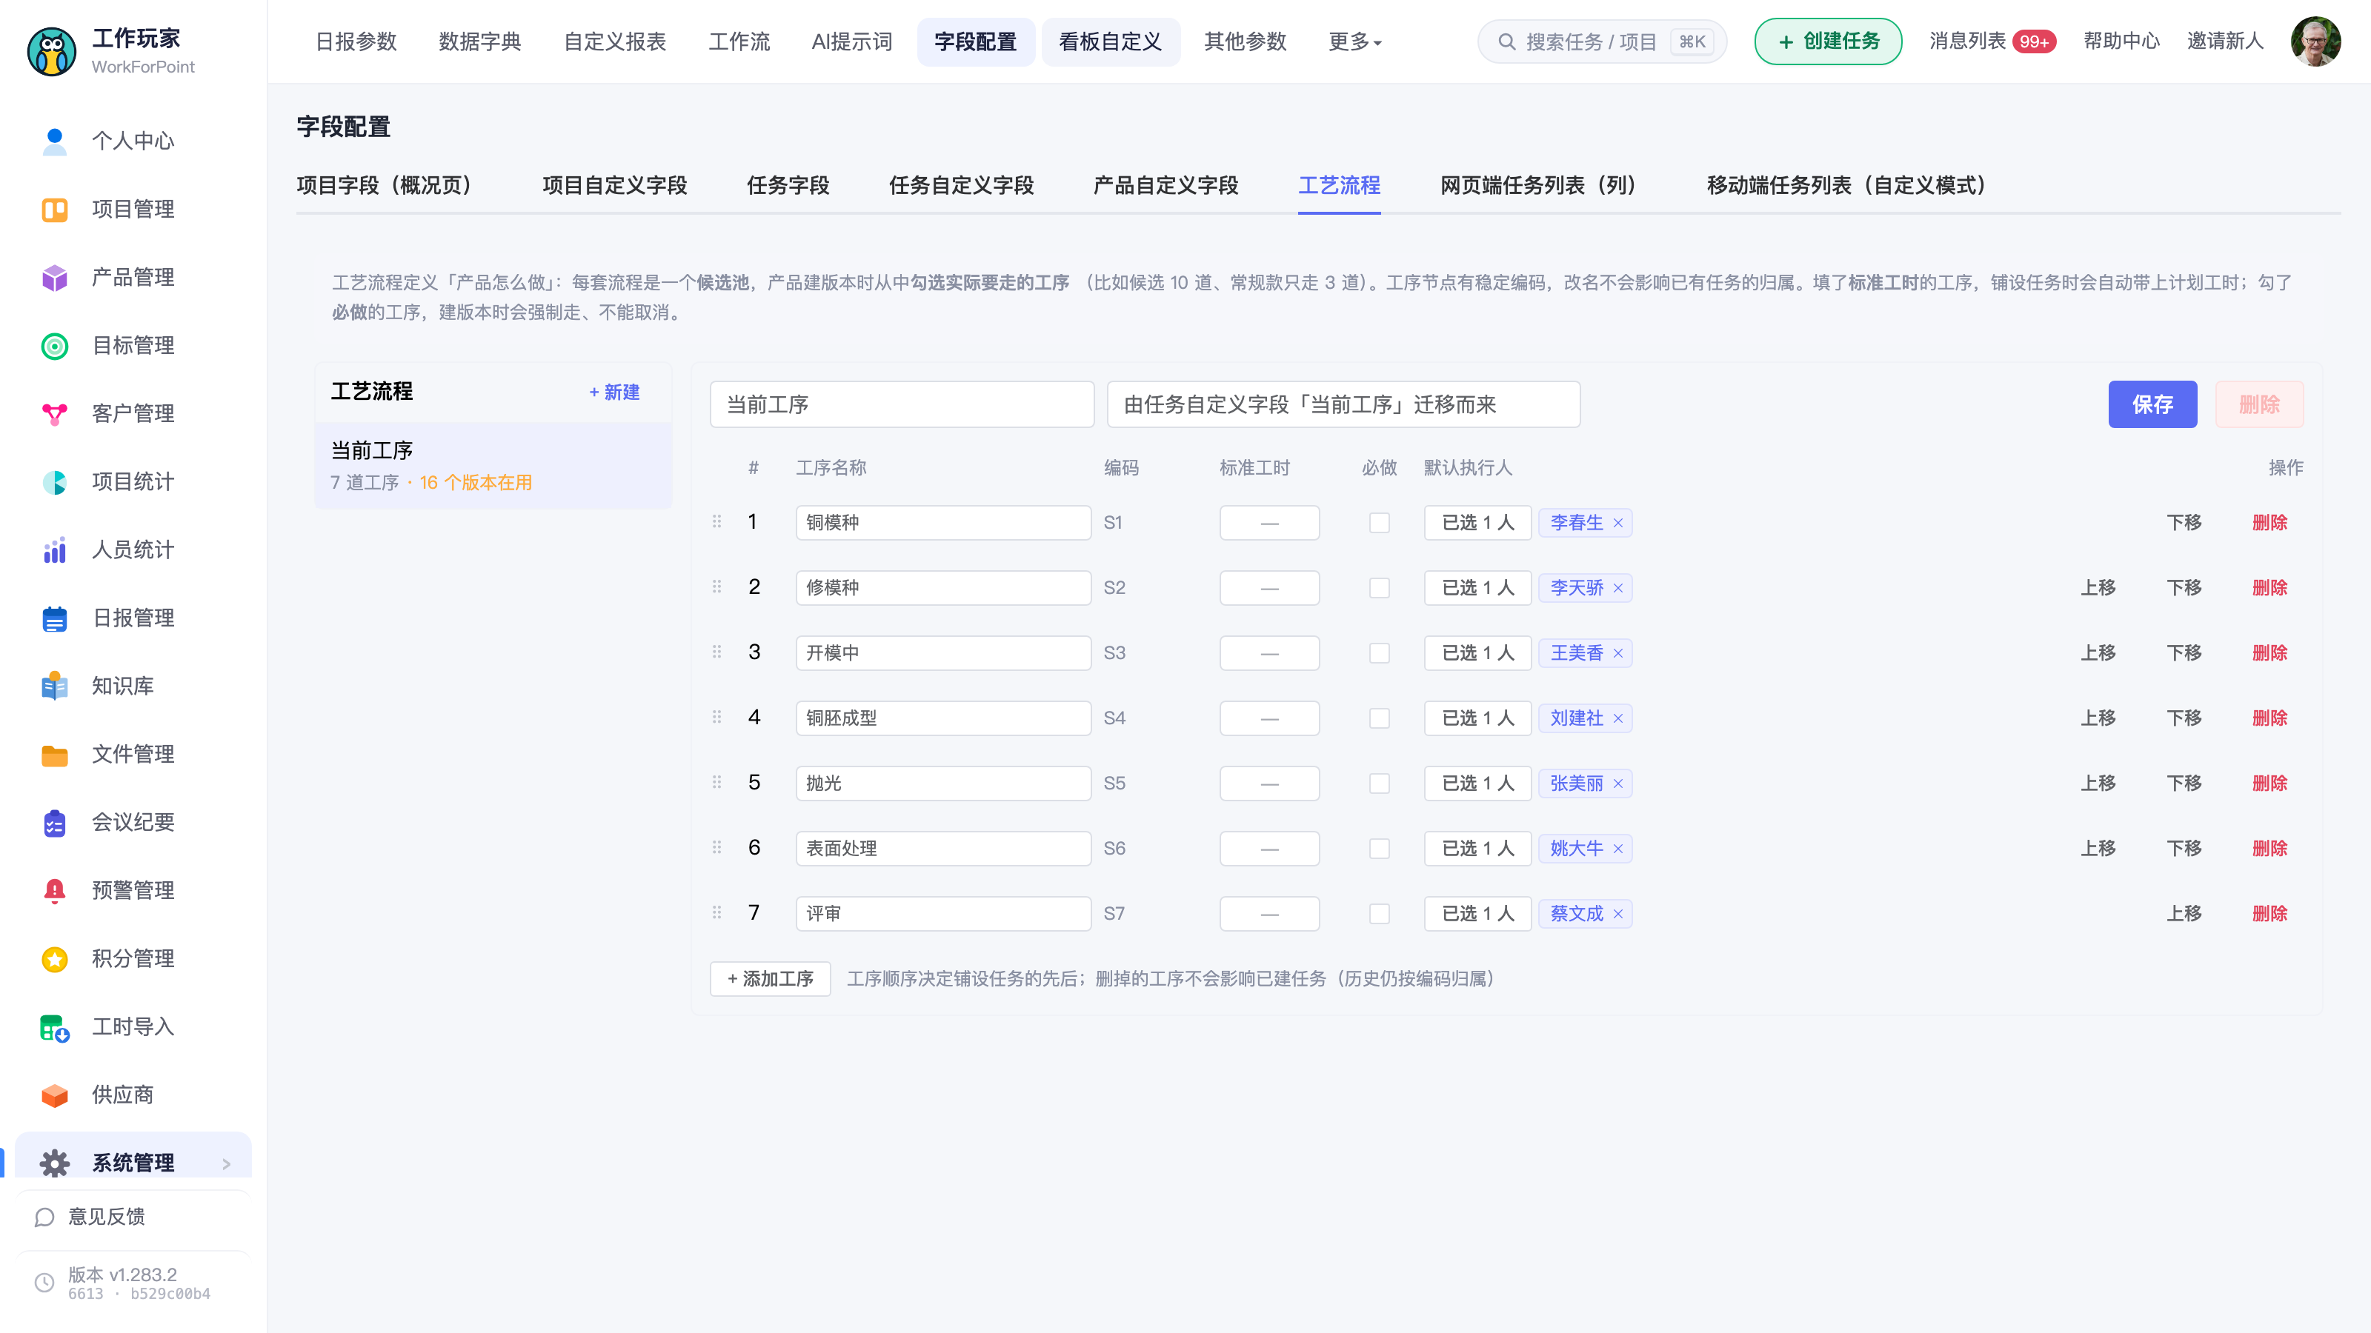The image size is (2371, 1333).
Task: Click the 文件管理 folder icon
Action: point(54,755)
